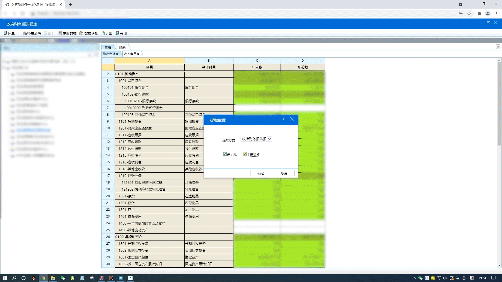Click the 提取数据 extract data icon
The width and height of the screenshot is (502, 282).
[x=60, y=33]
